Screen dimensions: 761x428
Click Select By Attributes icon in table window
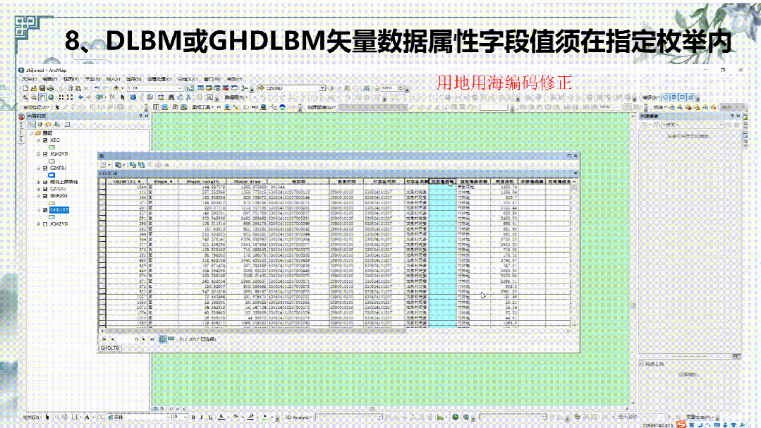(x=133, y=165)
